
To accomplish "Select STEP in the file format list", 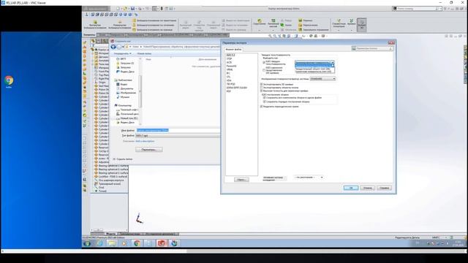I will [229, 58].
